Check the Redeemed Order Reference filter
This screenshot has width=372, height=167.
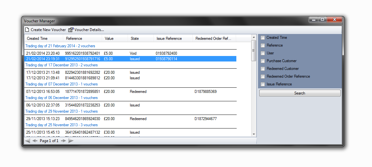click(263, 77)
